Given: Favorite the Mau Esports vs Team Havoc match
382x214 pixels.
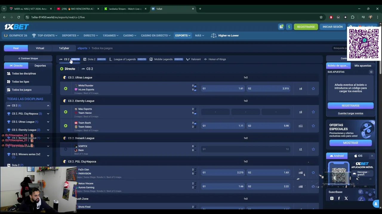Looking at the screenshot, I should (313, 112).
